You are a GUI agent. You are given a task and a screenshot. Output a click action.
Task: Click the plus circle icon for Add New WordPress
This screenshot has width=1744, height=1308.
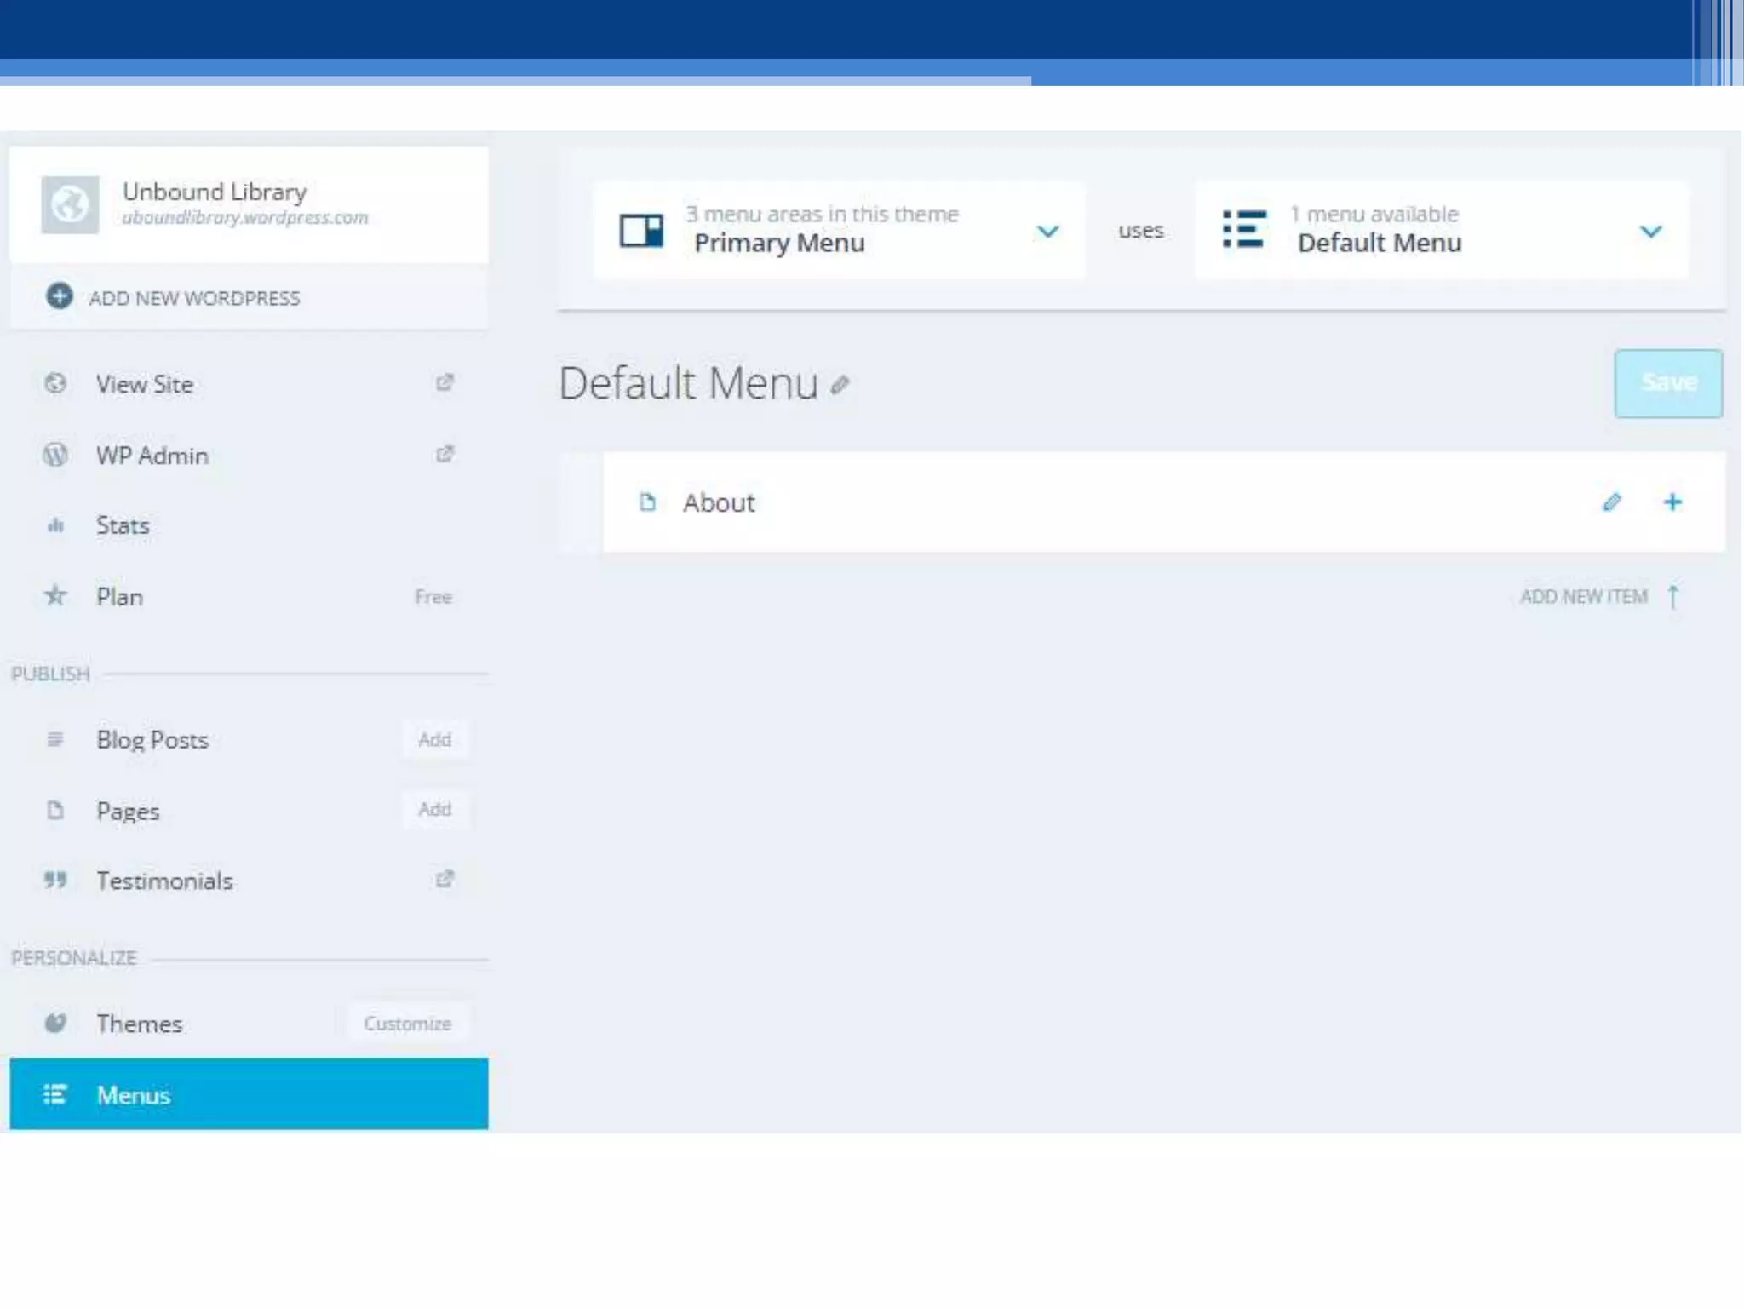(x=59, y=296)
